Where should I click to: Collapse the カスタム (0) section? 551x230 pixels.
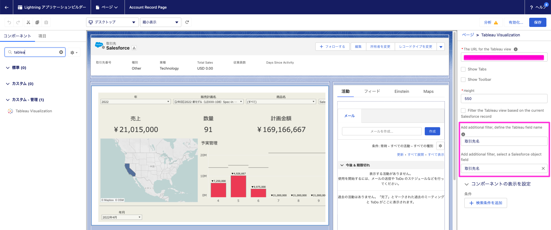(8, 84)
